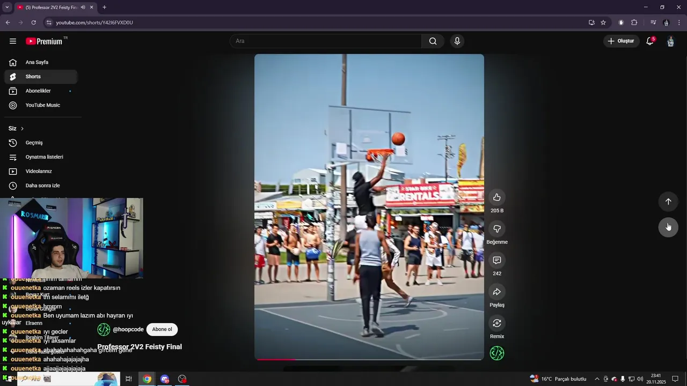Open Videolarınız in sidebar
Screen dimensions: 687x386
(41, 172)
